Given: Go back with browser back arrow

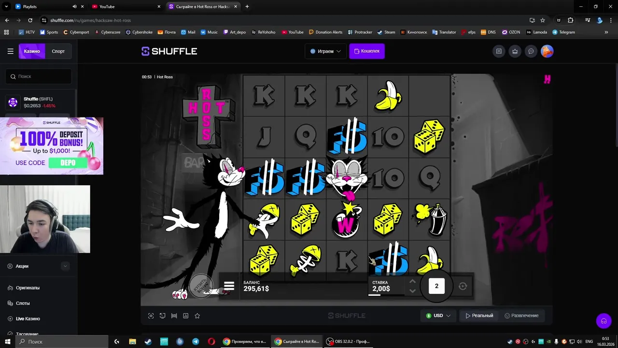Looking at the screenshot, I should [x=7, y=20].
